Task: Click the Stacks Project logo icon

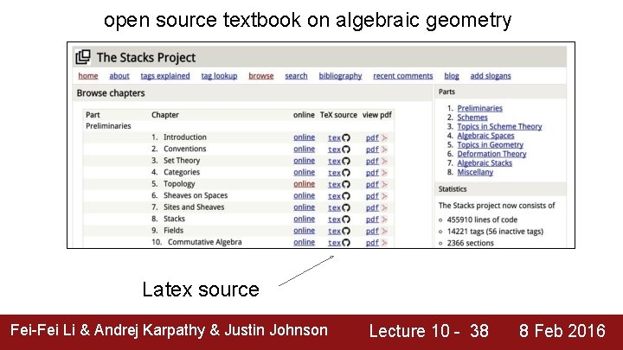Action: [x=83, y=57]
